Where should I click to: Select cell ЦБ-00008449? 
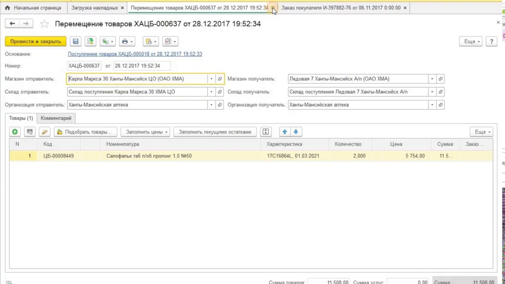pyautogui.click(x=58, y=156)
